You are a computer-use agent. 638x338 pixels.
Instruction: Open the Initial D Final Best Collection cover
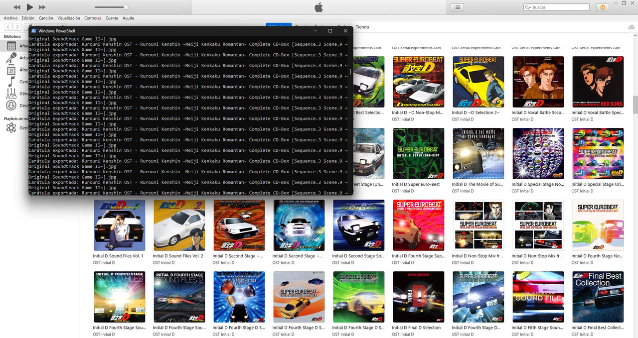tap(598, 297)
